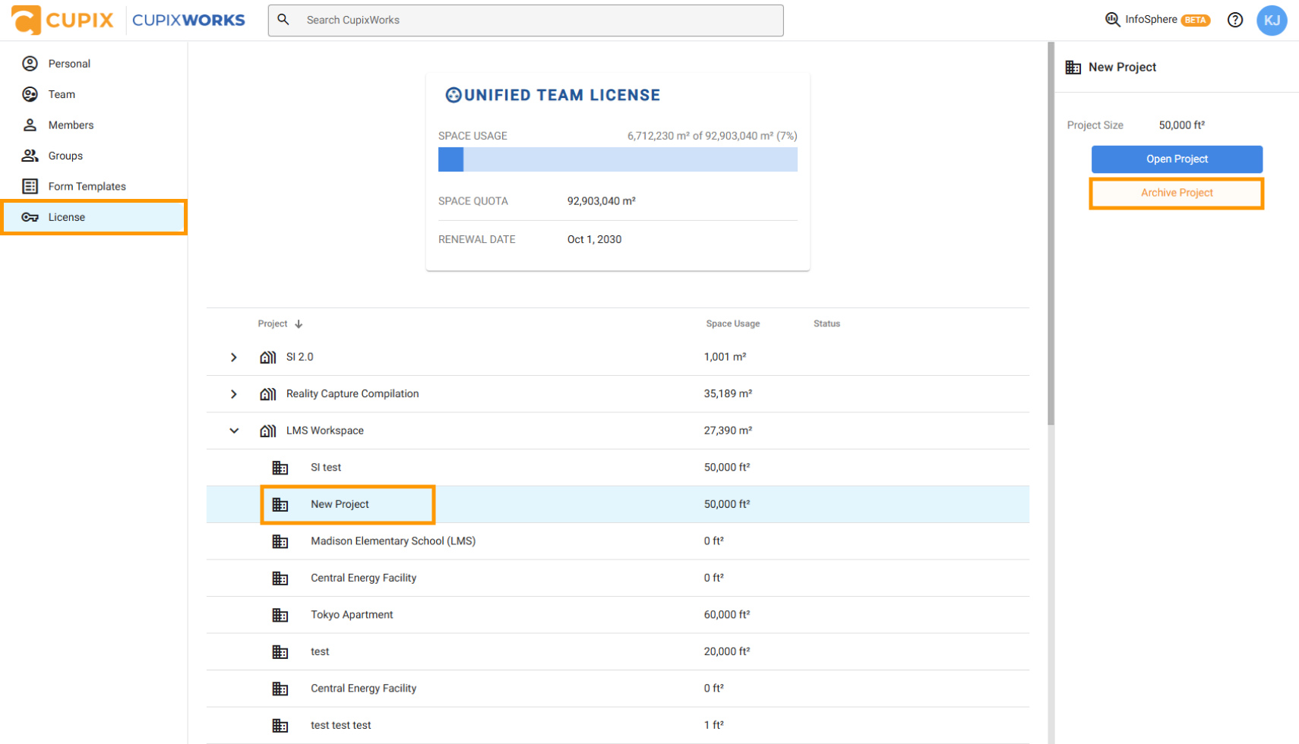This screenshot has width=1299, height=744.
Task: Click the Space Usage progress bar
Action: (618, 159)
